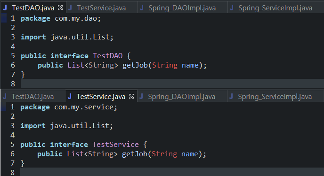
Task: Click the 'interface' keyword in the bottom editor
Action: (69, 144)
